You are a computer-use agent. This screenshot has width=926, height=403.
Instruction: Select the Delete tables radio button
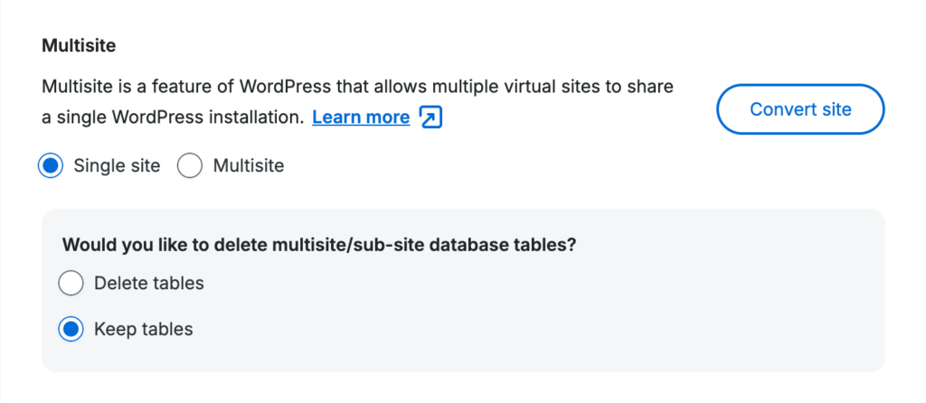click(71, 284)
